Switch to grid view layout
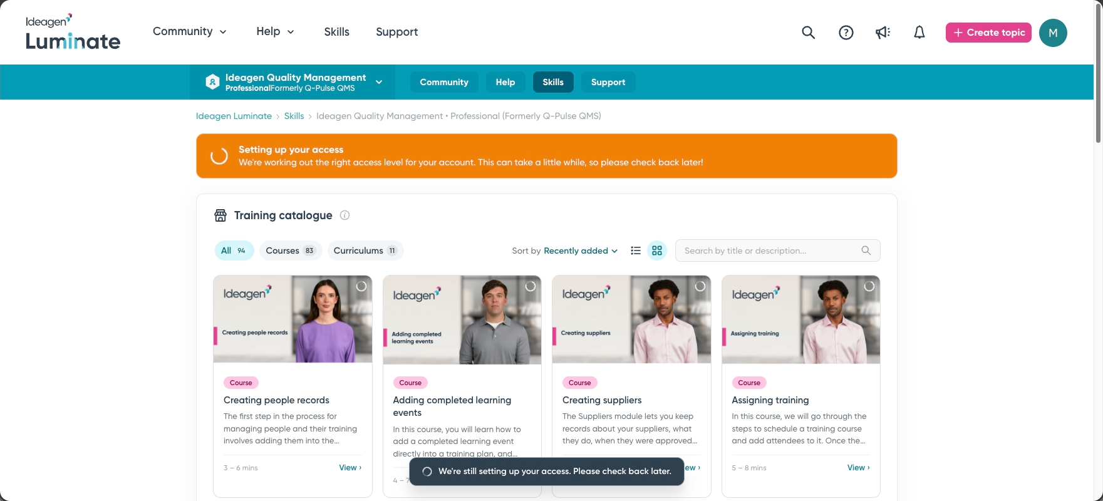 click(657, 250)
